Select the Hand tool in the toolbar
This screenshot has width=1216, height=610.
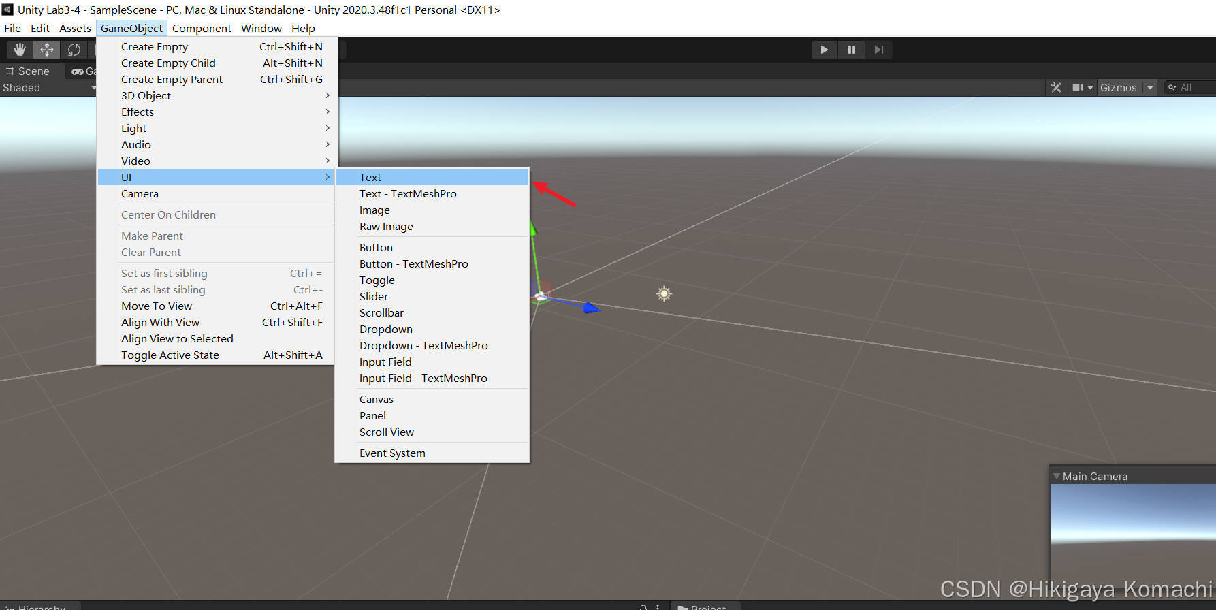point(20,50)
